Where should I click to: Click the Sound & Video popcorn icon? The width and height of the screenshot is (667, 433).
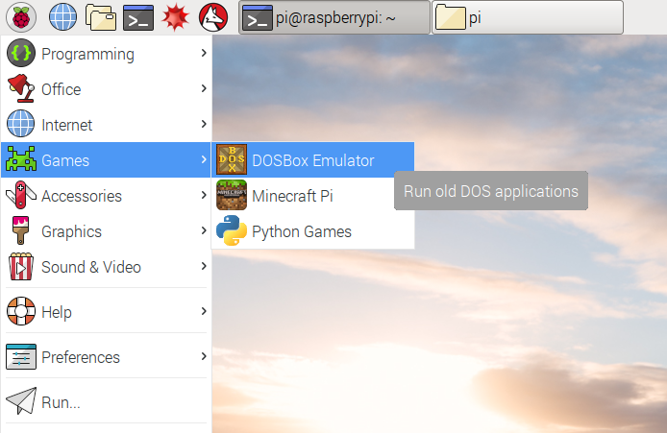pyautogui.click(x=21, y=267)
